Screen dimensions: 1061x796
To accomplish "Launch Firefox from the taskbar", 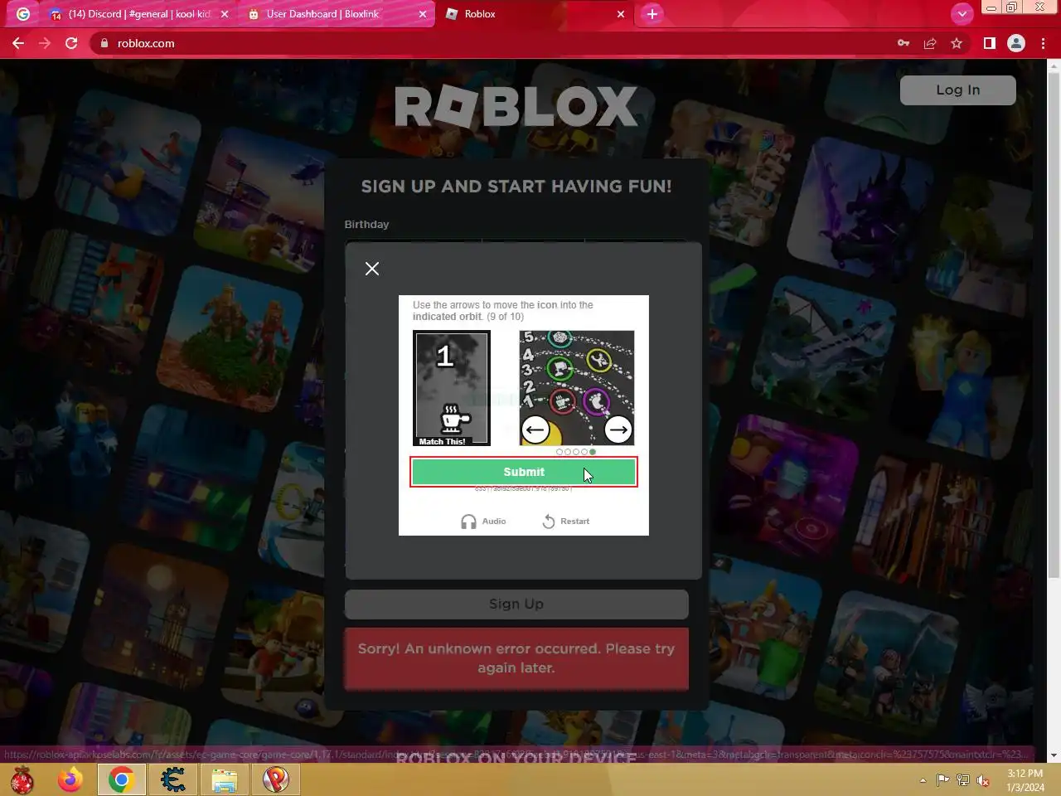I will tap(70, 779).
